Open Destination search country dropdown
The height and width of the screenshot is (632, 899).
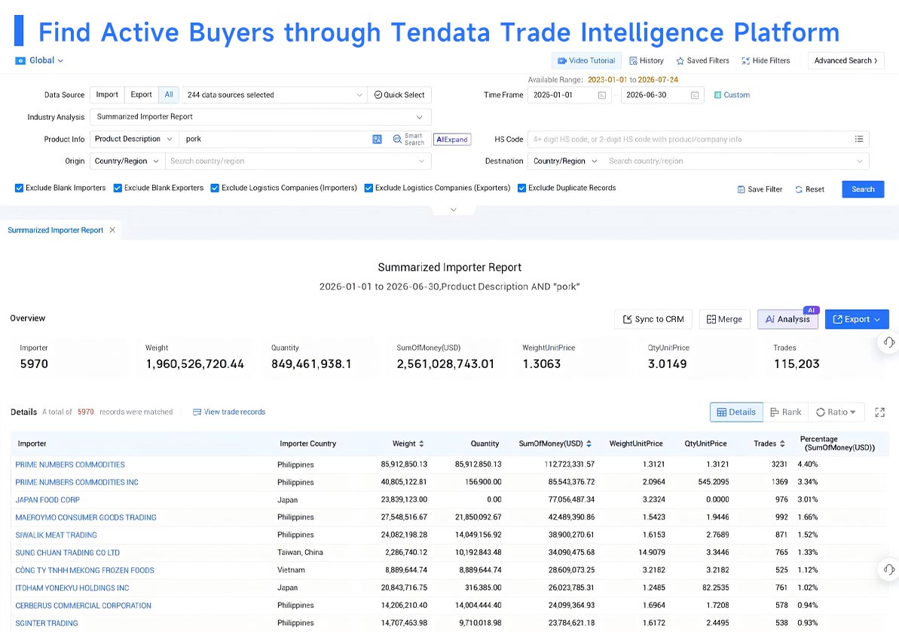click(x=735, y=161)
